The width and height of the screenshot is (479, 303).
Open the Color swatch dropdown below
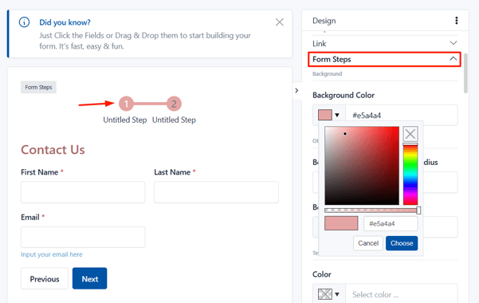coord(329,294)
